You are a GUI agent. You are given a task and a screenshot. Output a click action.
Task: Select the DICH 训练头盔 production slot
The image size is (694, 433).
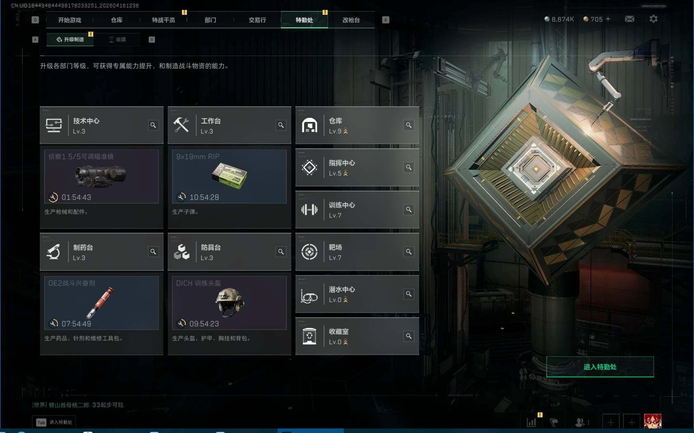229,303
